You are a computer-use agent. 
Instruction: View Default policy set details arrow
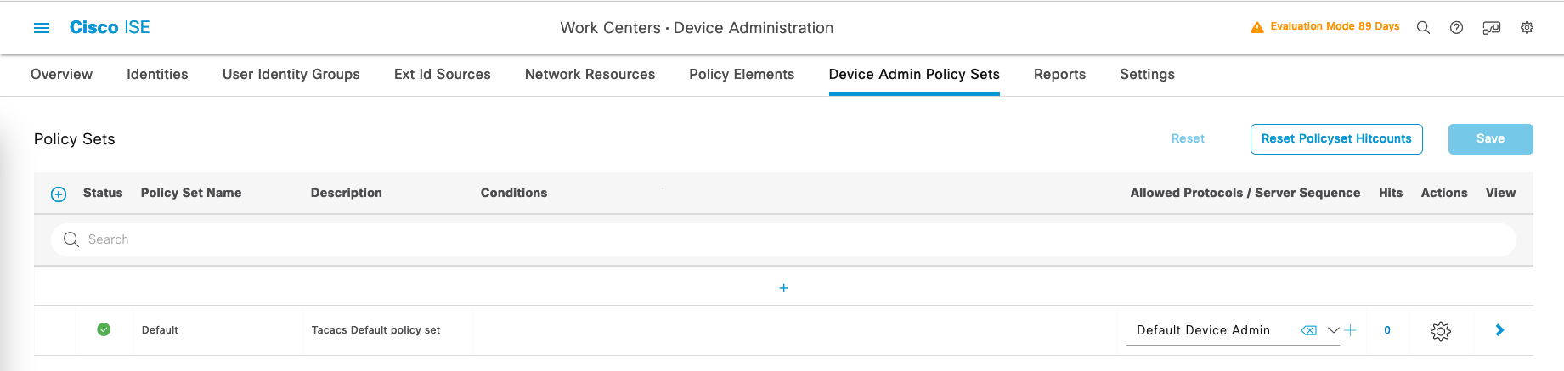(x=1499, y=330)
